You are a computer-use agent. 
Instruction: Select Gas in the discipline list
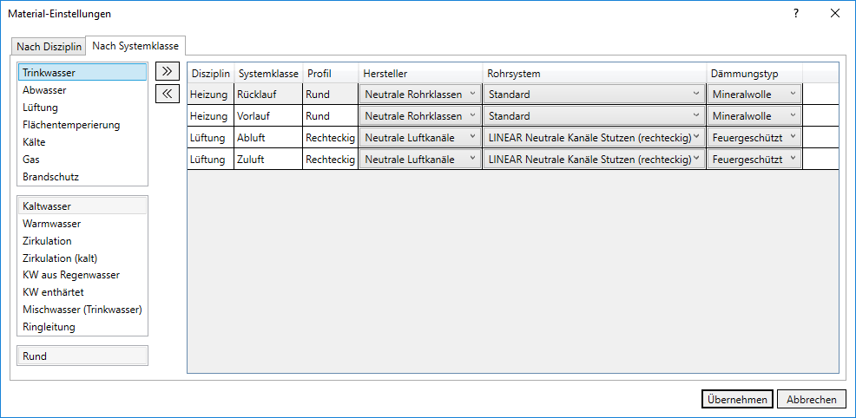tap(82, 160)
